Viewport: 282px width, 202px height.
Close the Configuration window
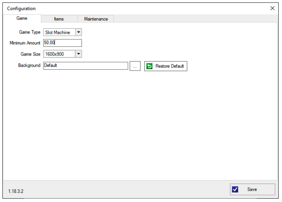(272, 8)
